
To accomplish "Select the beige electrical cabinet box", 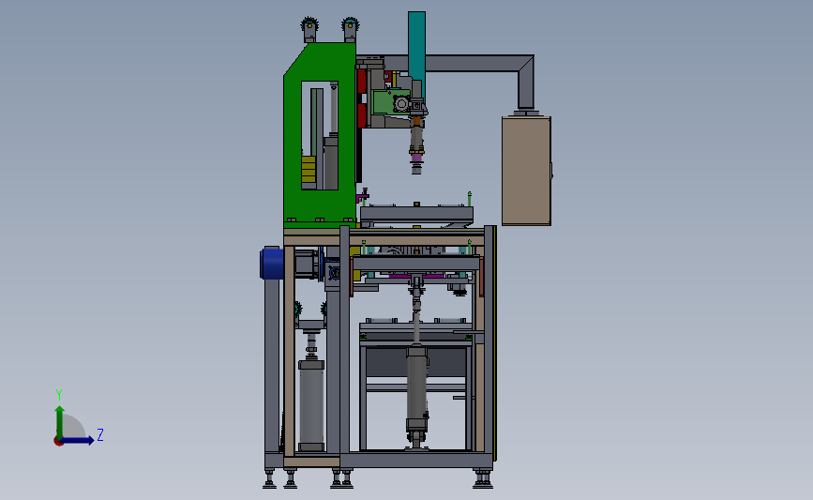I will point(526,171).
